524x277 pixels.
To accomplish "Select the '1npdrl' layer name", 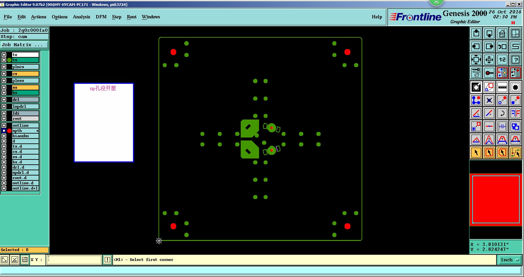I will (26, 106).
